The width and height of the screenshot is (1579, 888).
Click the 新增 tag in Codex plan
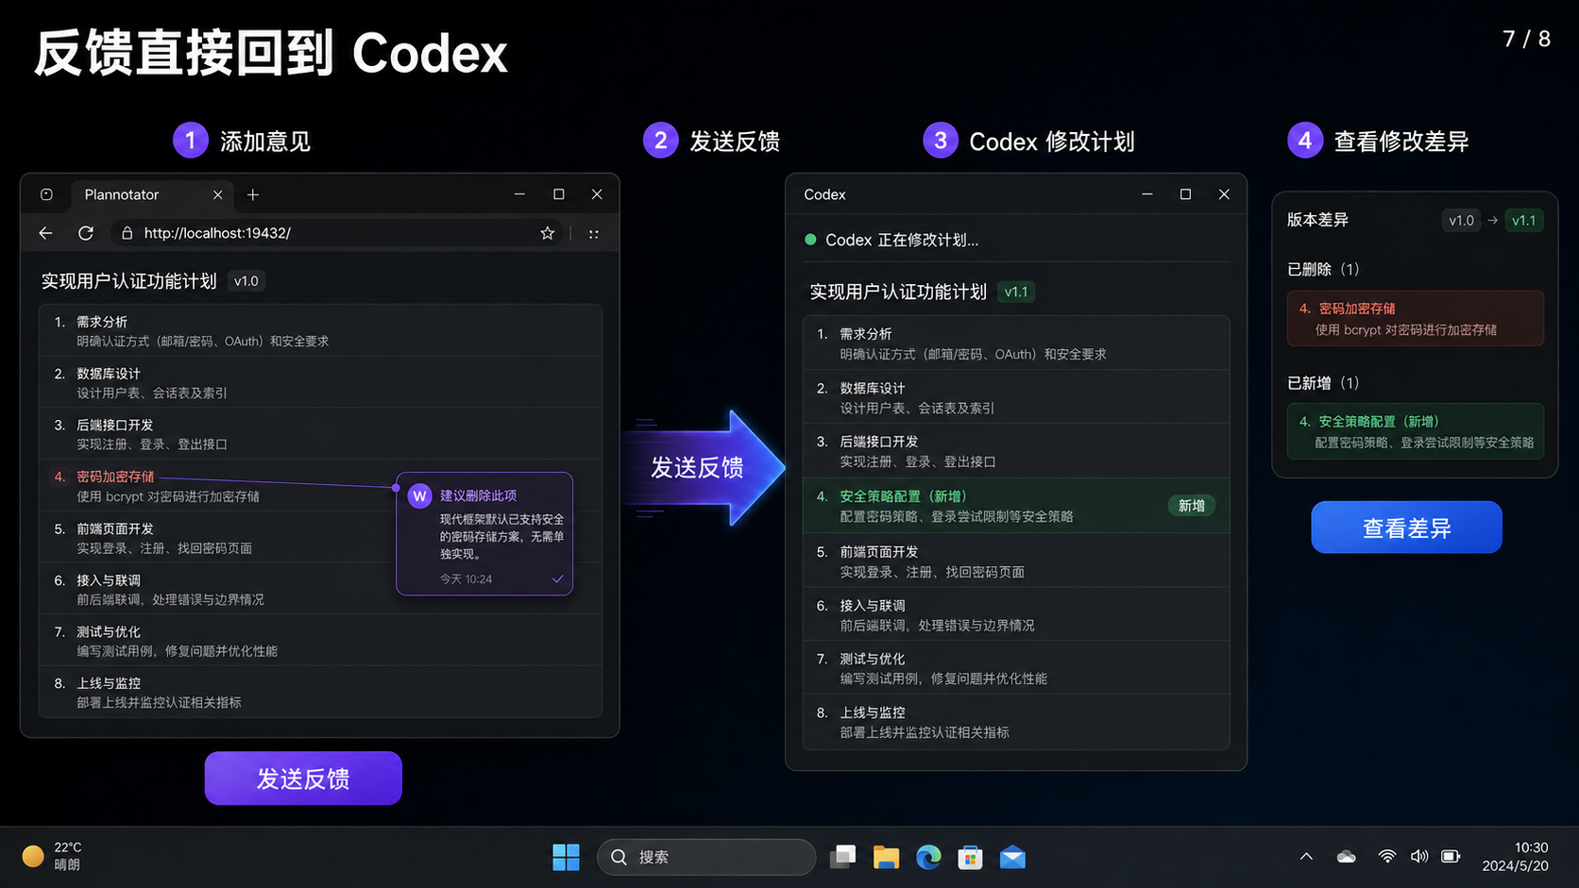[x=1192, y=506]
